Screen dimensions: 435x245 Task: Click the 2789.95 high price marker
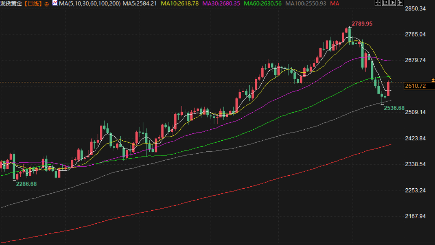pyautogui.click(x=362, y=24)
